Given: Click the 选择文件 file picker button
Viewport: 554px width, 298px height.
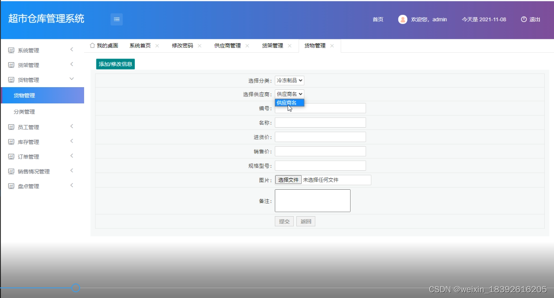Looking at the screenshot, I should [288, 180].
